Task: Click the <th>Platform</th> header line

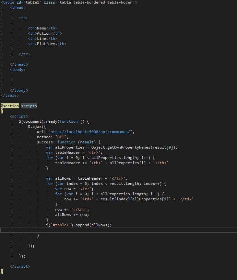Action: tap(47, 44)
